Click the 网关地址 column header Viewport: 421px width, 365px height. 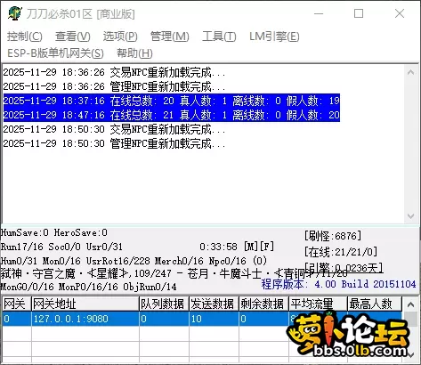[x=85, y=304]
